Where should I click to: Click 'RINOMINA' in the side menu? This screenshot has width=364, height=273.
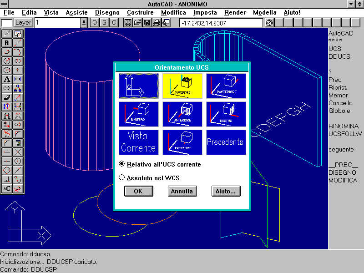(x=344, y=126)
